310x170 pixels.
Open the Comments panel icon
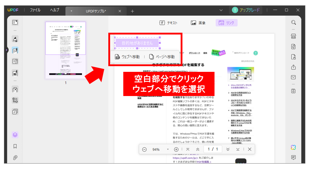294,157
